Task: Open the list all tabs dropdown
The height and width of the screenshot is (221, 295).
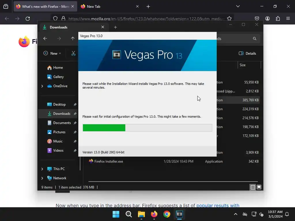Action: 238,6
